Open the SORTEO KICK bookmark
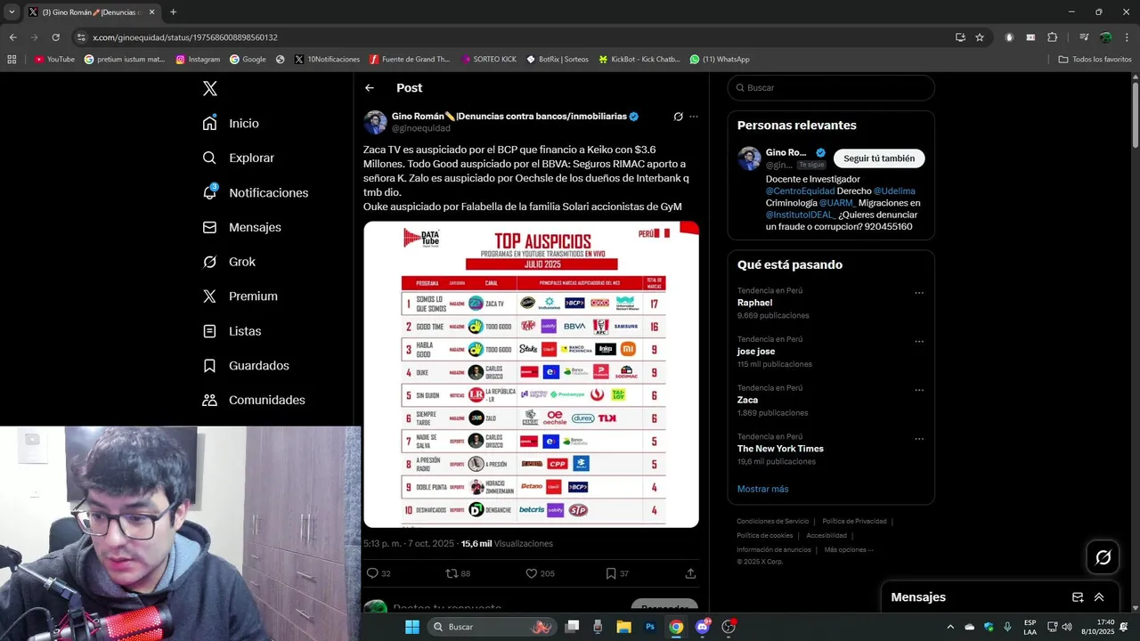The image size is (1140, 641). 489,60
